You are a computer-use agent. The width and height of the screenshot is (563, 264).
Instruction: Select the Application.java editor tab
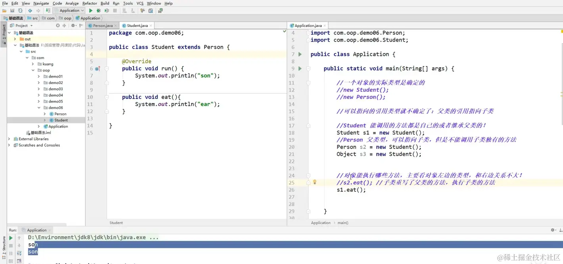point(308,25)
